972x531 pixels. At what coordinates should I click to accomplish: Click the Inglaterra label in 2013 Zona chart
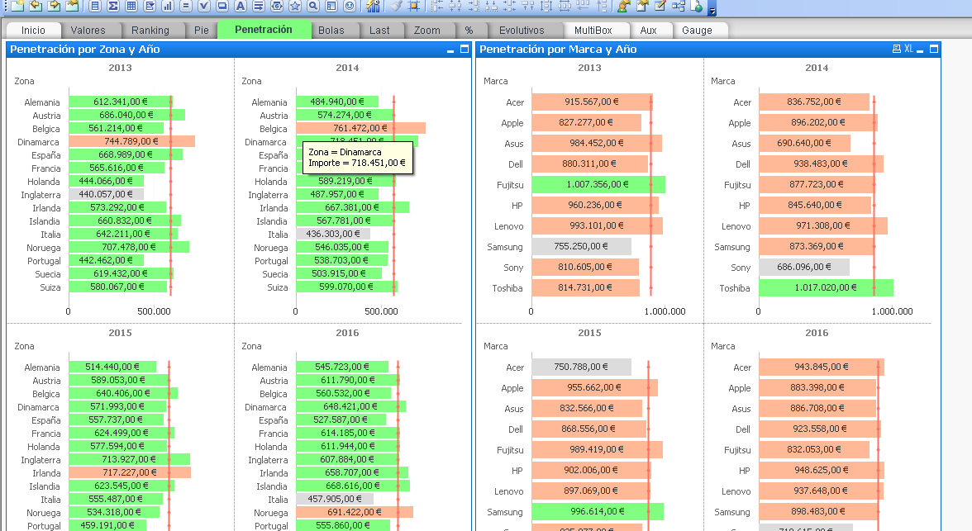[41, 195]
